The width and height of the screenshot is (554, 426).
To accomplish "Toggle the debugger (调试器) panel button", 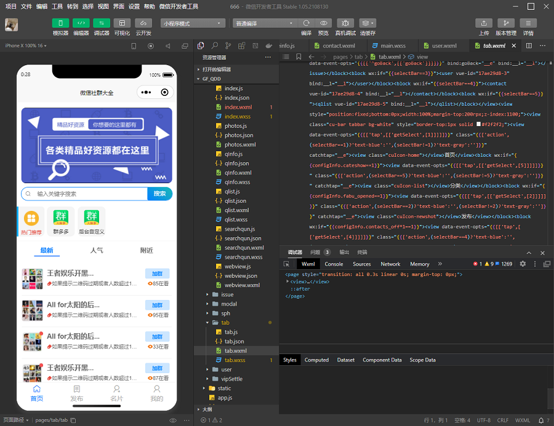I will [102, 23].
